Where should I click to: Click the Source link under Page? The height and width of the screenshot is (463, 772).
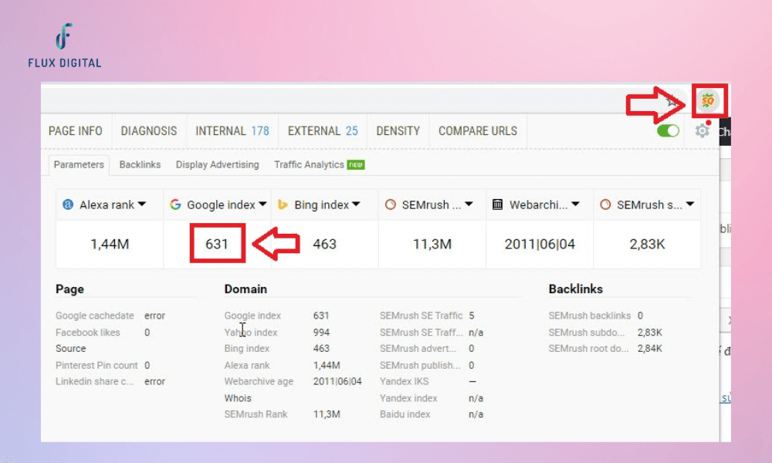pos(70,348)
